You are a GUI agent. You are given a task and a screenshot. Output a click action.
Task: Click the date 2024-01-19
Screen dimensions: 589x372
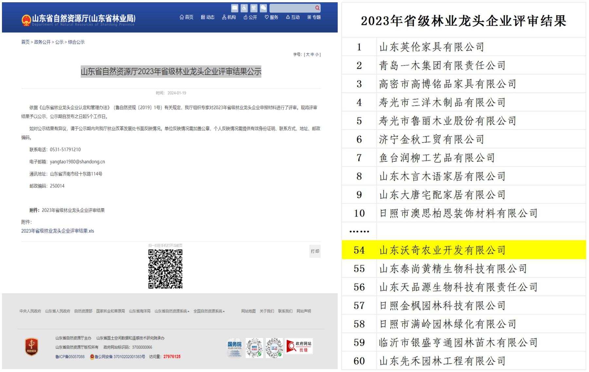coord(177,93)
